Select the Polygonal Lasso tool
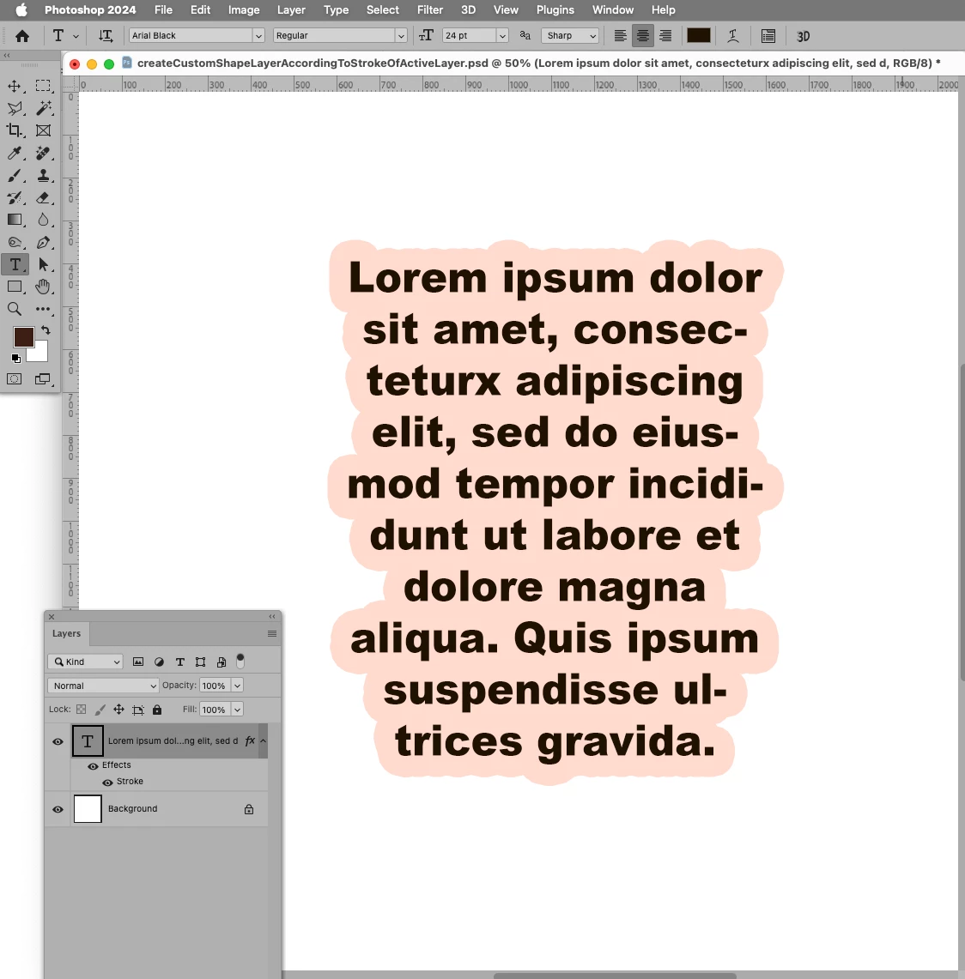The image size is (965, 979). 15,109
